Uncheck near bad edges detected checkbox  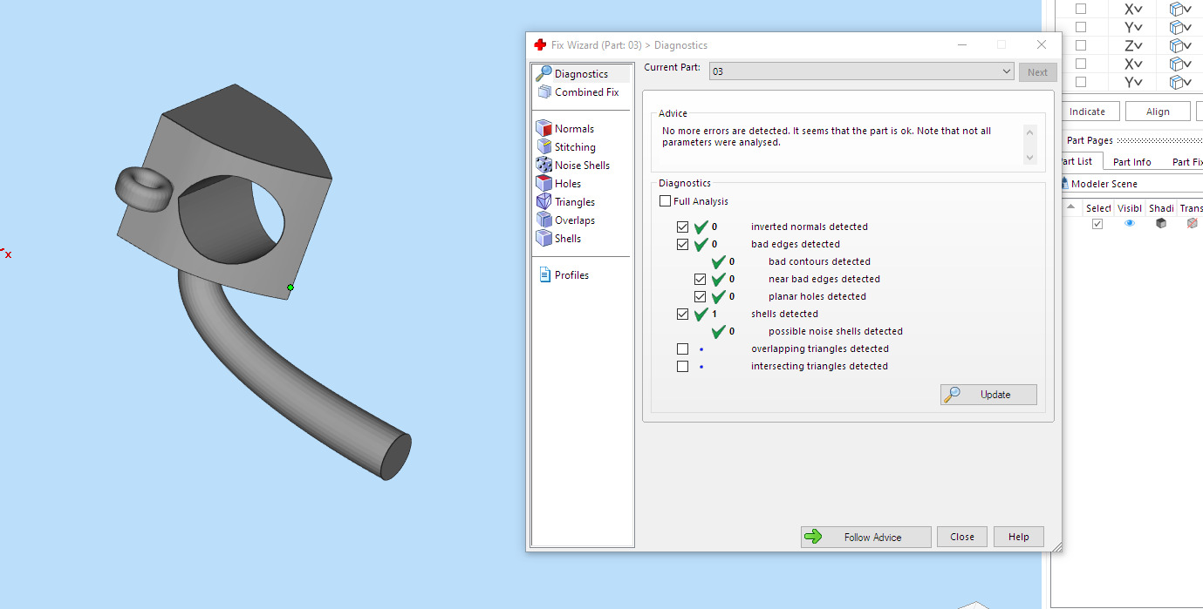click(701, 279)
